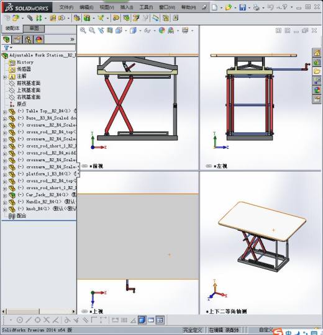
Task: Open SolidWorks Resources home icon in task pane
Action: pyautogui.click(x=317, y=53)
